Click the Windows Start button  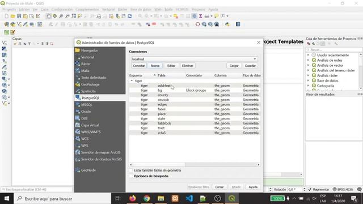[7, 198]
